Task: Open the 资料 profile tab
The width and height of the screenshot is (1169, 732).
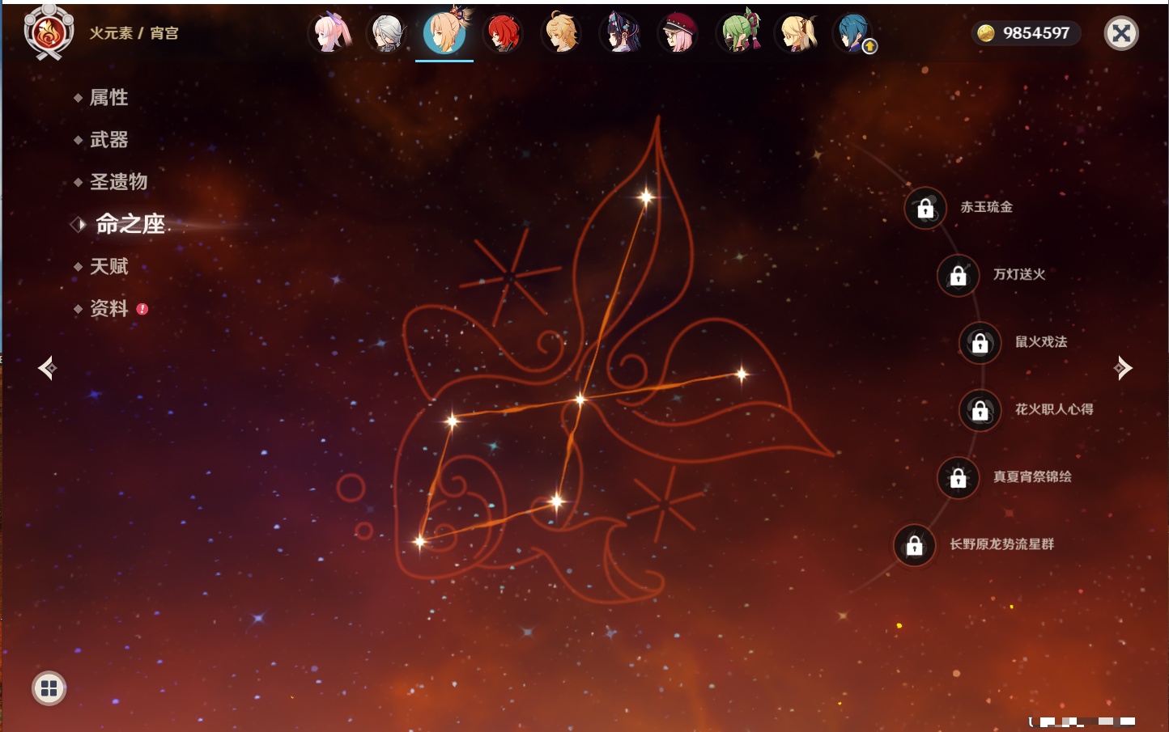Action: (108, 308)
